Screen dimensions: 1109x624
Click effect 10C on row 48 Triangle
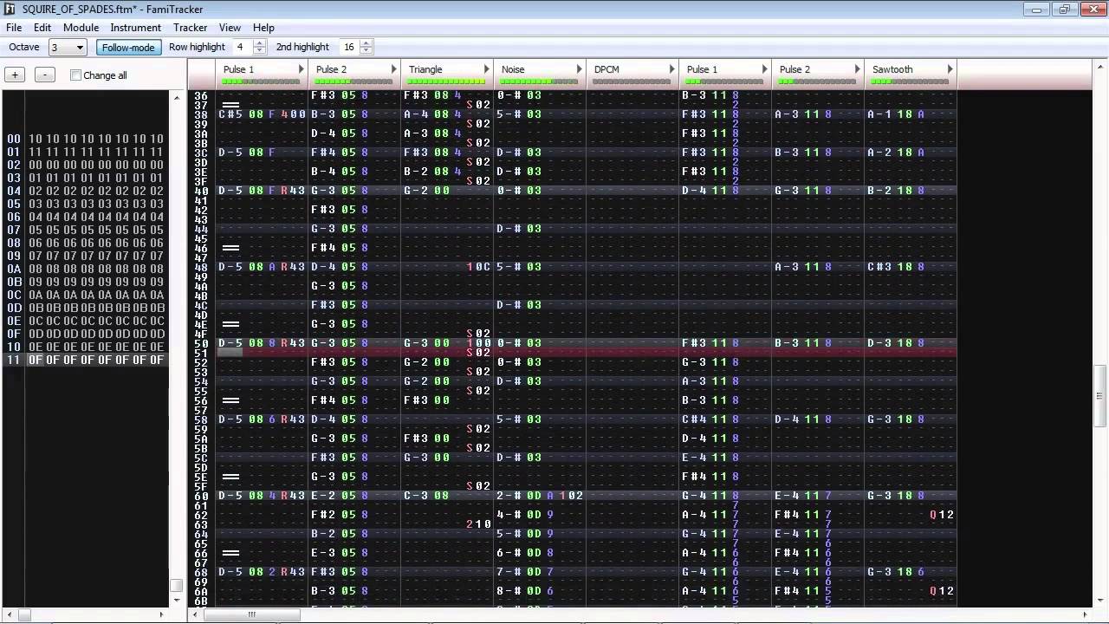click(479, 267)
